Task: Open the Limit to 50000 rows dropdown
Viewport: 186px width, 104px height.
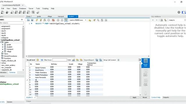Action: [78, 20]
